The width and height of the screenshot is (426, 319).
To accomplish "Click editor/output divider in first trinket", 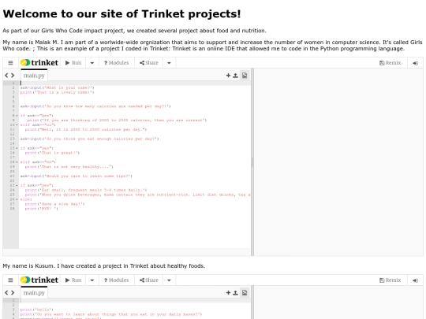I will tap(252, 162).
